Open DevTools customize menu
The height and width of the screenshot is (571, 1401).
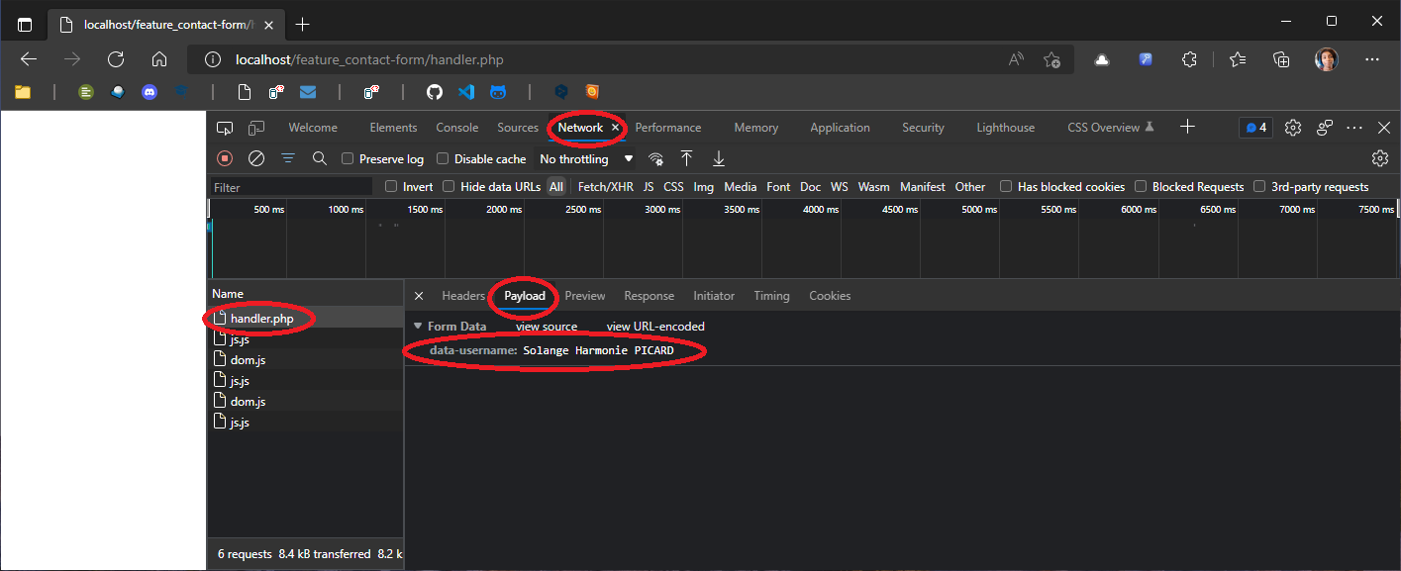point(1355,128)
